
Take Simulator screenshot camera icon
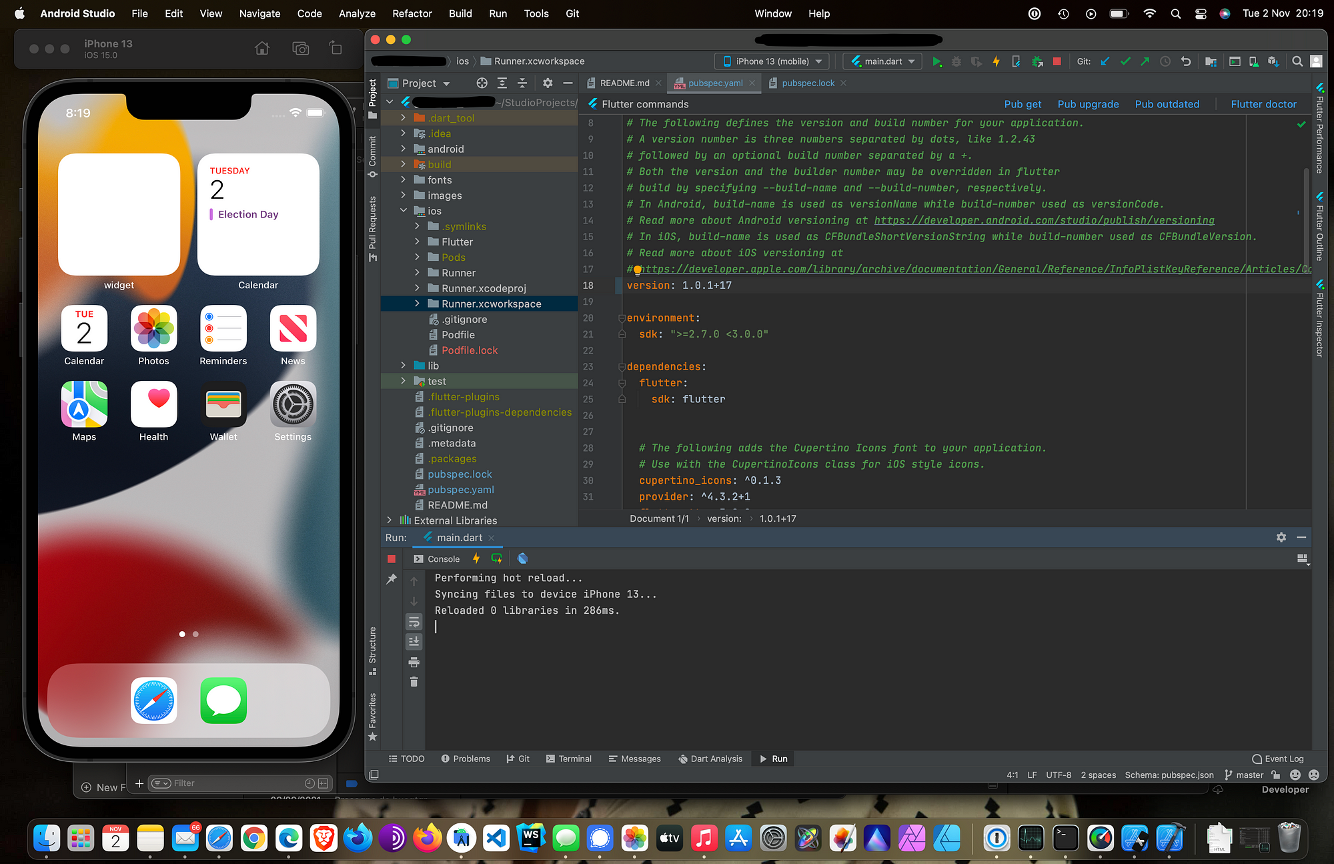[301, 48]
